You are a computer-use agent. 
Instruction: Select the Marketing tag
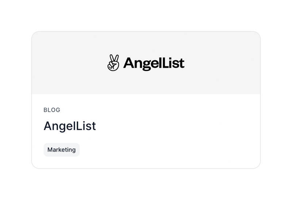tap(61, 150)
